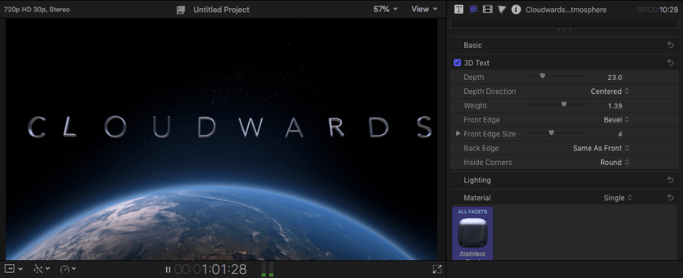Click the Front Edge Size slider

[x=556, y=133]
